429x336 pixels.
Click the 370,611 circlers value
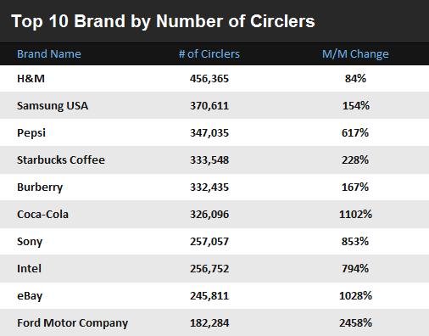(x=209, y=106)
